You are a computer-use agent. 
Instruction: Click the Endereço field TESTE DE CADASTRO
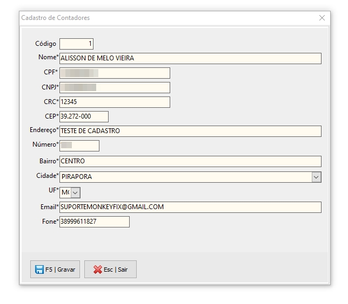tap(190, 131)
